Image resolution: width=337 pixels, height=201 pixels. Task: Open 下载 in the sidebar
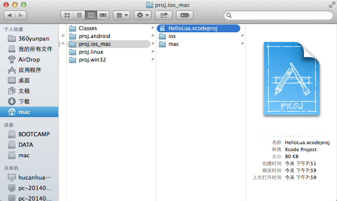point(29,101)
